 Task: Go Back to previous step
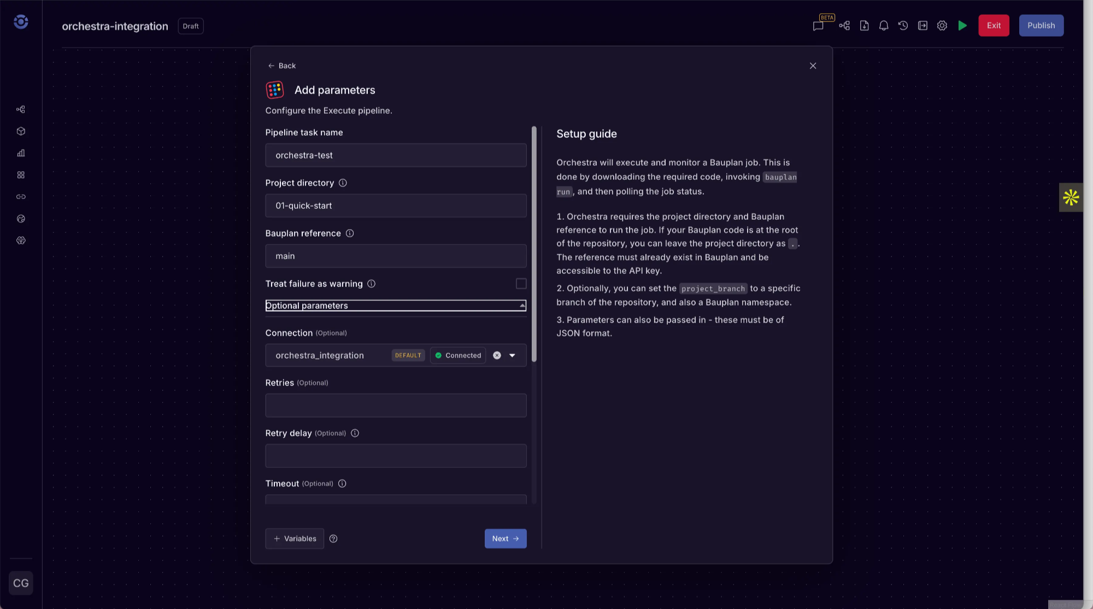coord(282,66)
